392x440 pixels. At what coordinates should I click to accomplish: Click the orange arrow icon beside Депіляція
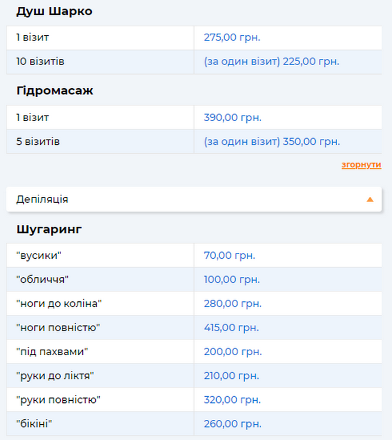click(x=370, y=199)
